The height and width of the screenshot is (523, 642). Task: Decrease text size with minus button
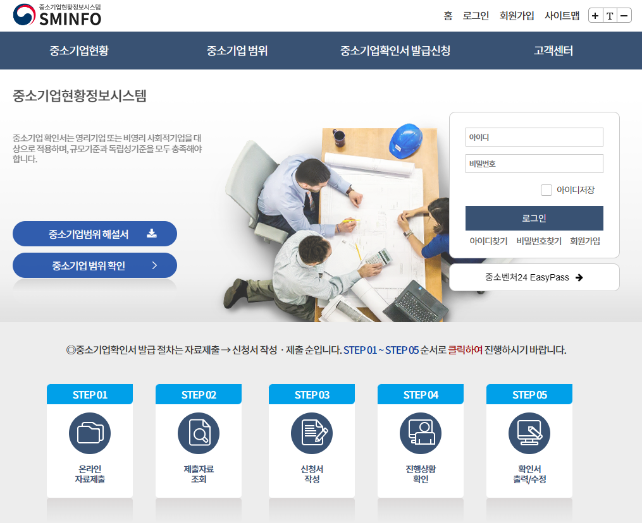point(624,16)
